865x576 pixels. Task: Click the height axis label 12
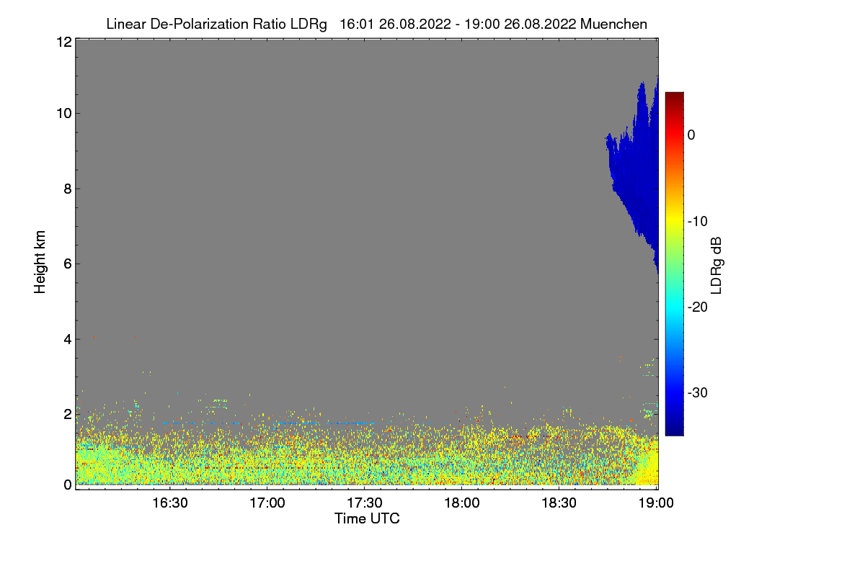[x=63, y=42]
